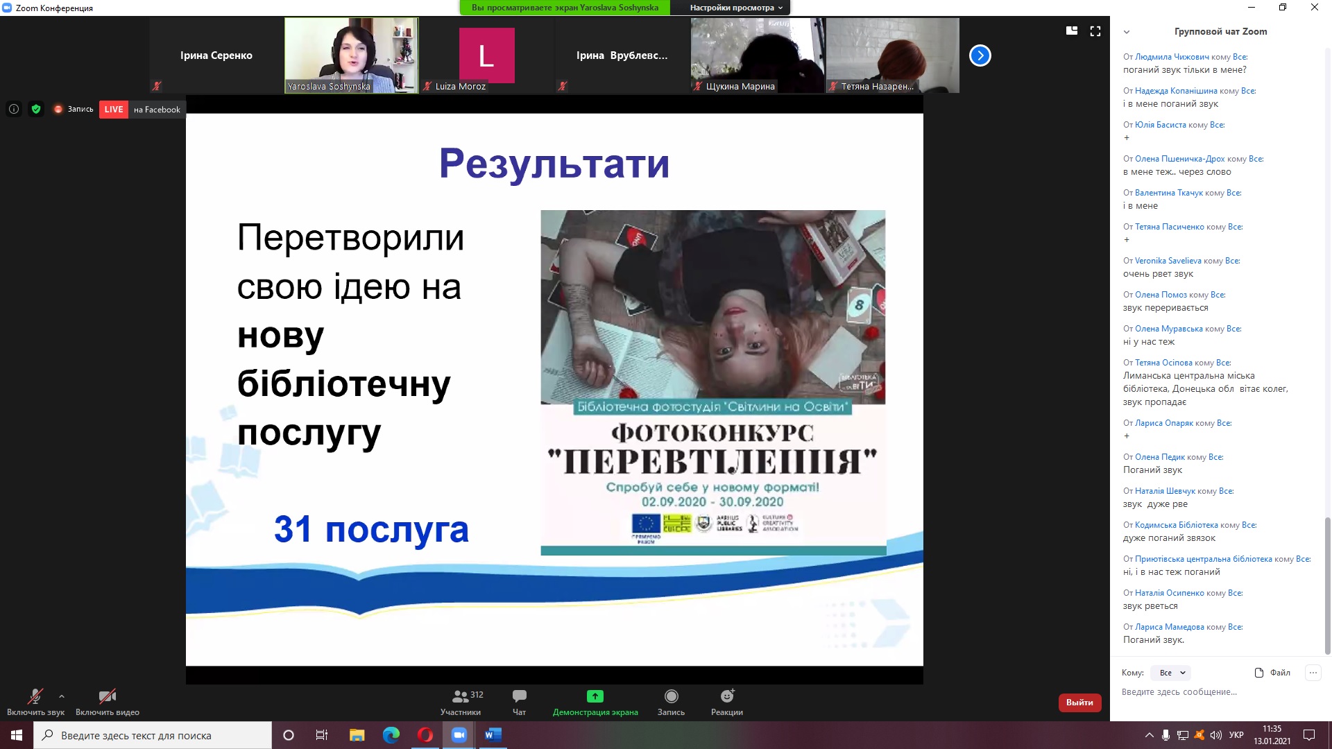Open Task View on the taskbar
Viewport: 1332px width, 749px height.
pos(322,735)
